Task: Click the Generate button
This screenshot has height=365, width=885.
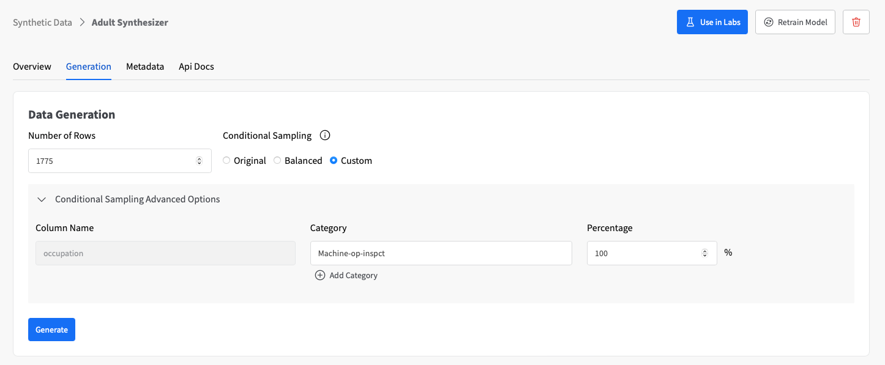Action: (51, 330)
